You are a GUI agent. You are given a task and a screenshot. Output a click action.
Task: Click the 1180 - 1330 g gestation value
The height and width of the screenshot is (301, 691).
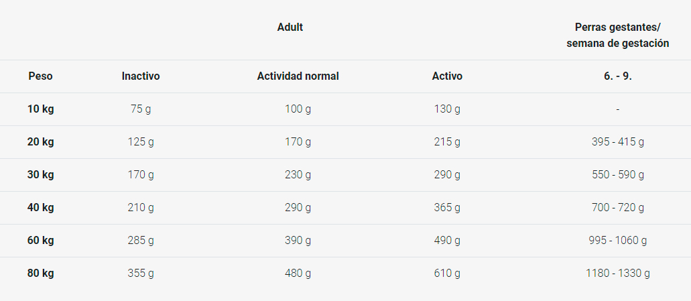[x=617, y=274]
